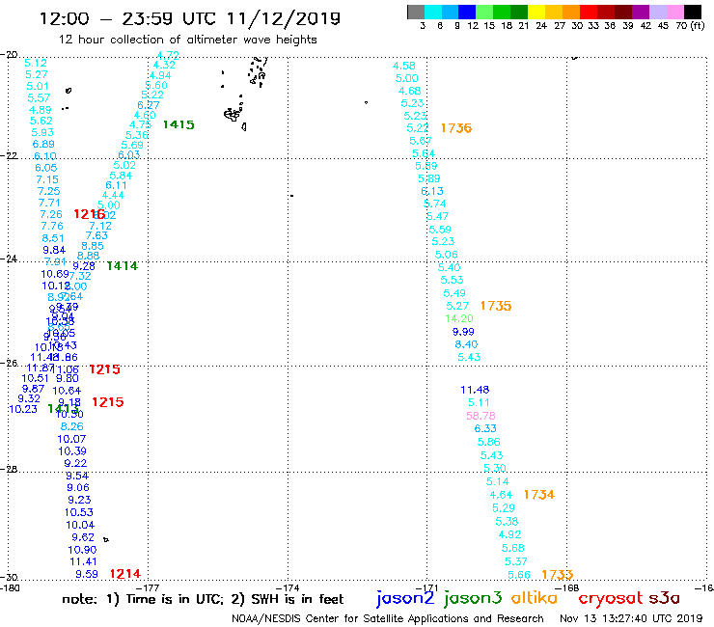
Task: Click the 9.28 value beside 1414
Action: click(84, 266)
